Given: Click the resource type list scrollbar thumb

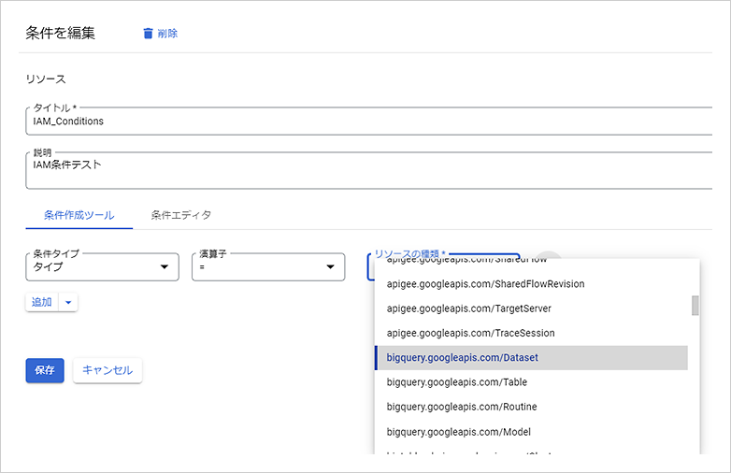Looking at the screenshot, I should point(695,306).
